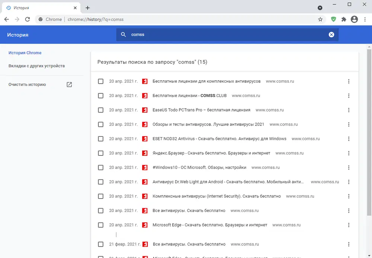Open the EaseUS Todo PCTrans Pro link

(201, 110)
